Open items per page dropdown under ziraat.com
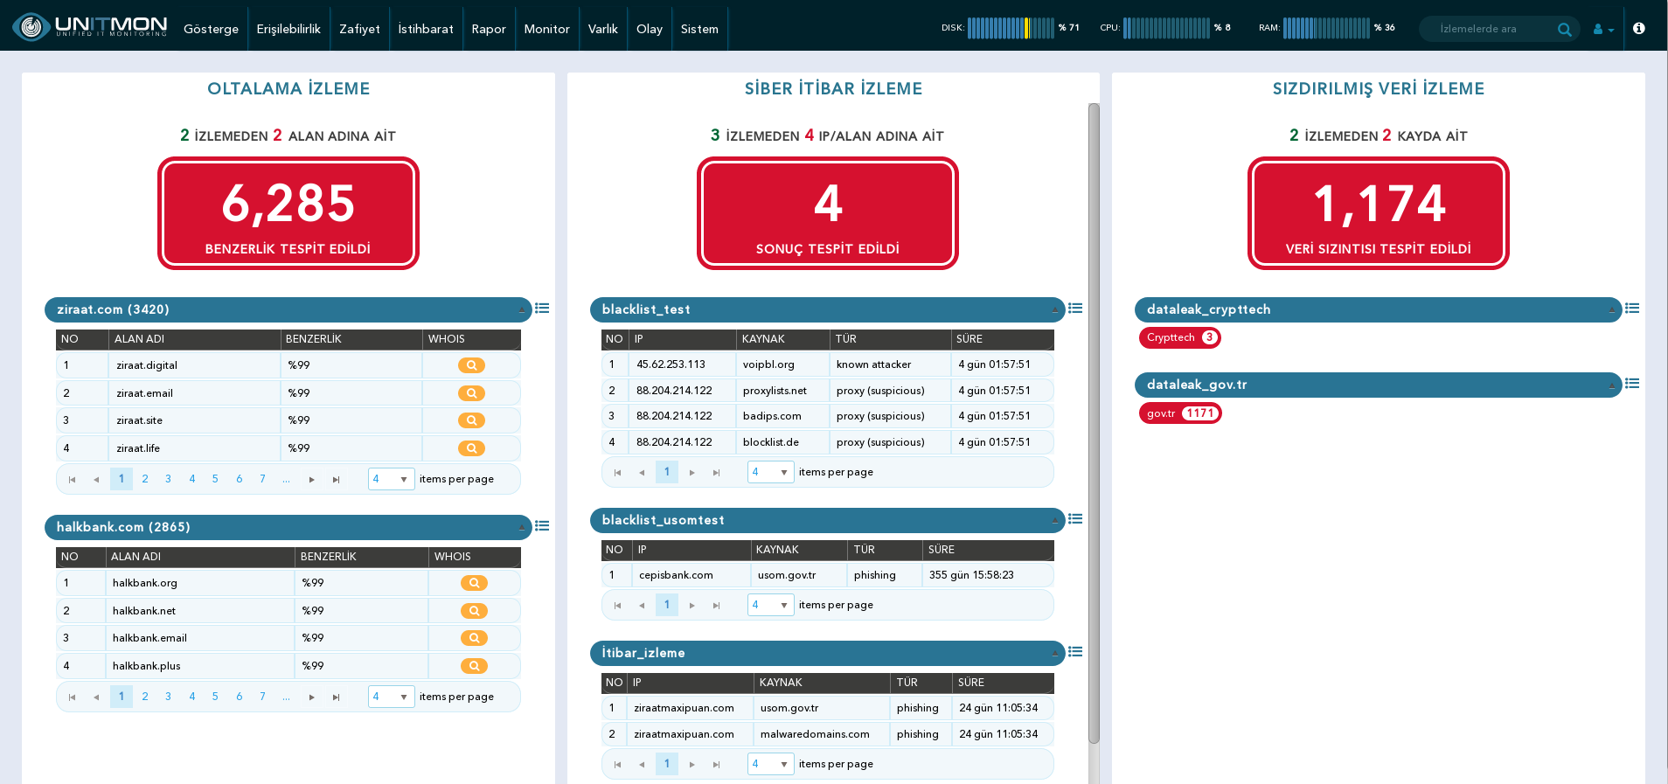Image resolution: width=1668 pixels, height=784 pixels. pos(391,479)
